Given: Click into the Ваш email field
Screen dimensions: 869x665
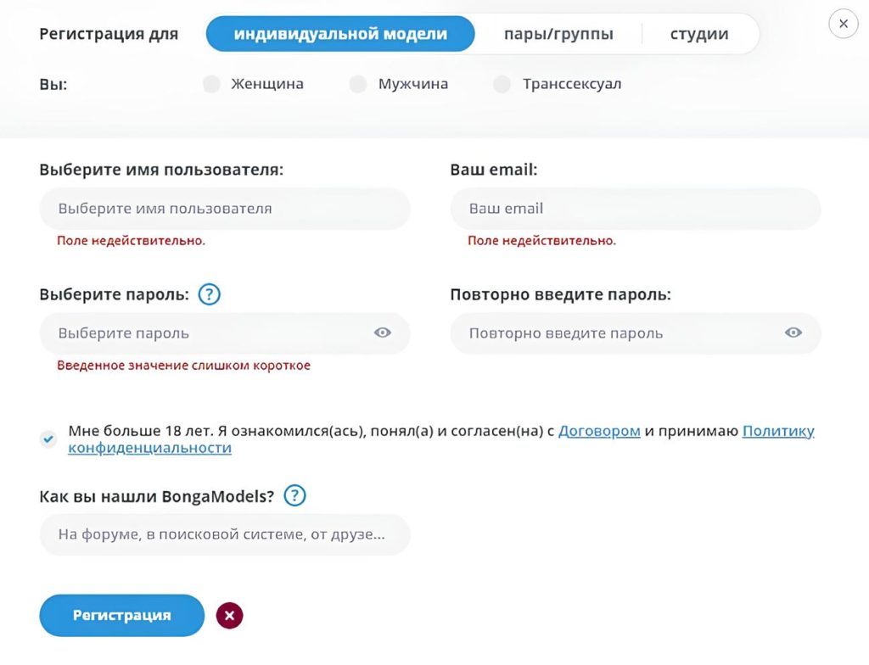Looking at the screenshot, I should point(635,209).
